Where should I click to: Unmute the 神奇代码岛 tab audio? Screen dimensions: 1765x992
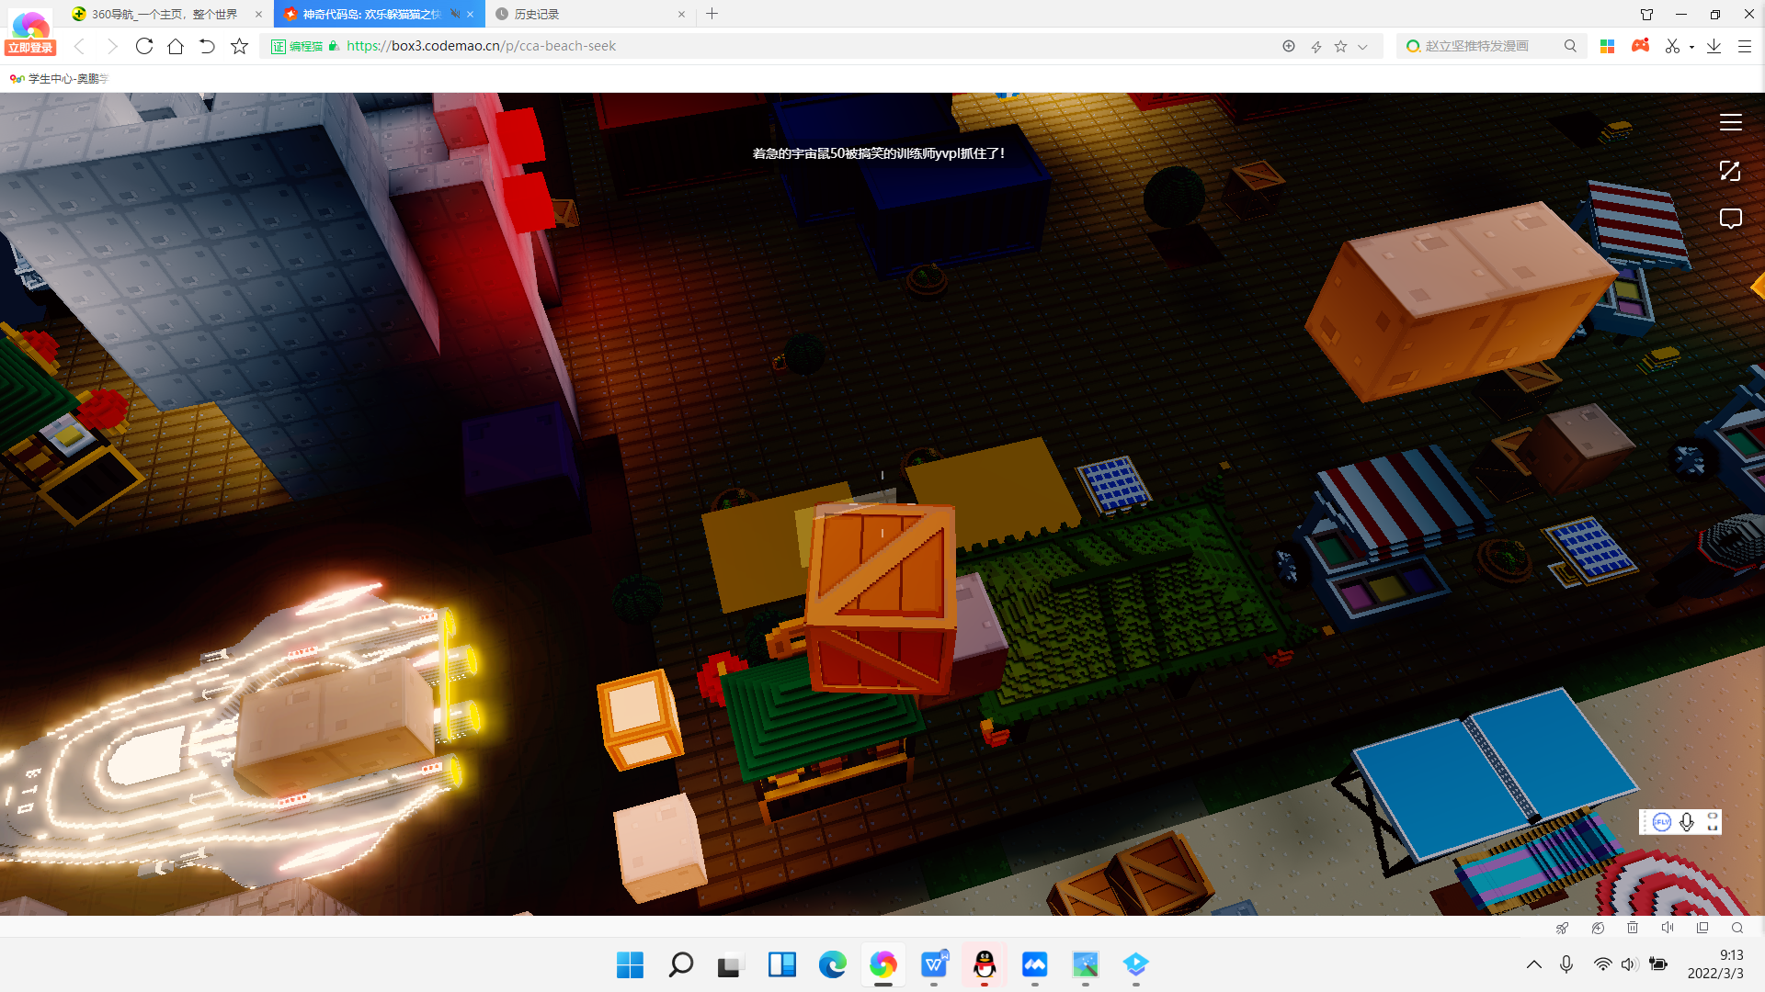coord(455,14)
